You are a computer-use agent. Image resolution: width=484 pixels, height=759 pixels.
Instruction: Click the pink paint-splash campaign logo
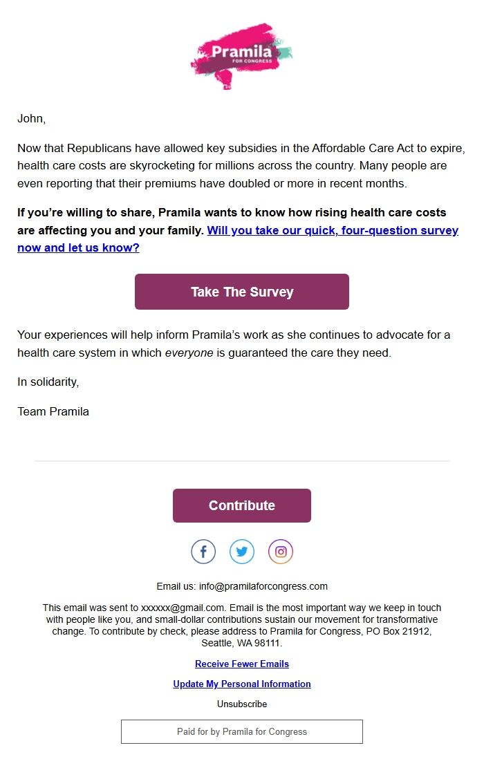[x=241, y=55]
